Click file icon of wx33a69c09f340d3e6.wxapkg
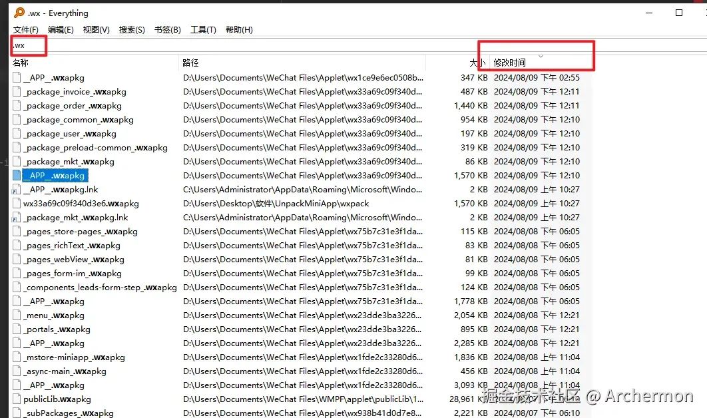Image resolution: width=707 pixels, height=418 pixels. click(x=17, y=204)
